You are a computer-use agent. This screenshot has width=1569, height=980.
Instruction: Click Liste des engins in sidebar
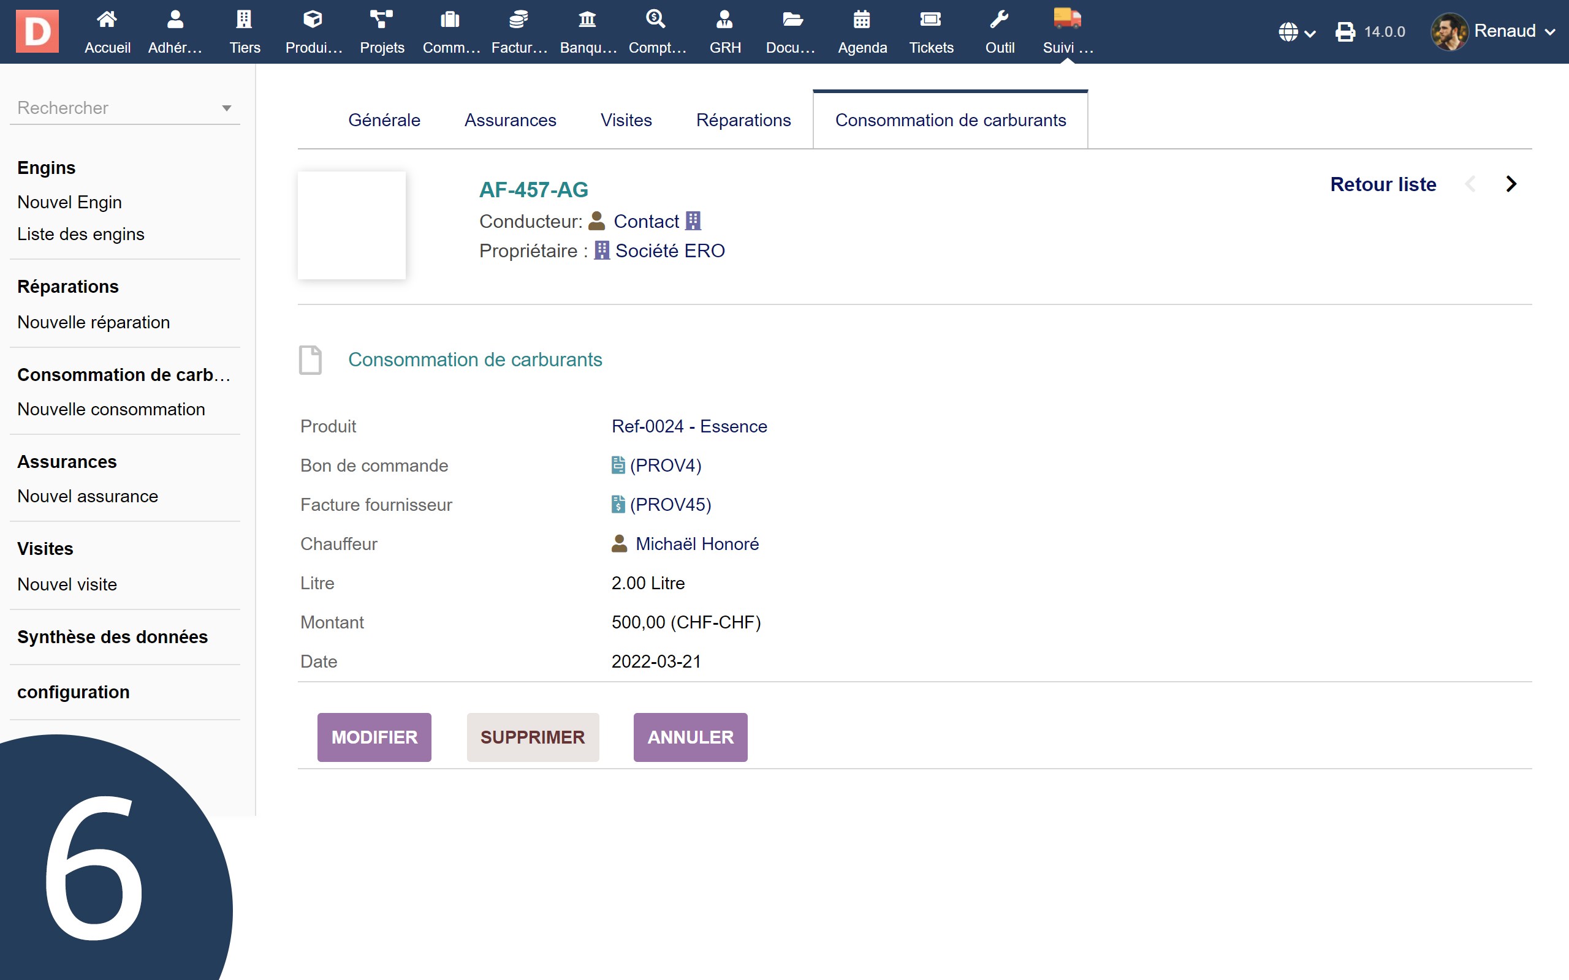pos(81,234)
